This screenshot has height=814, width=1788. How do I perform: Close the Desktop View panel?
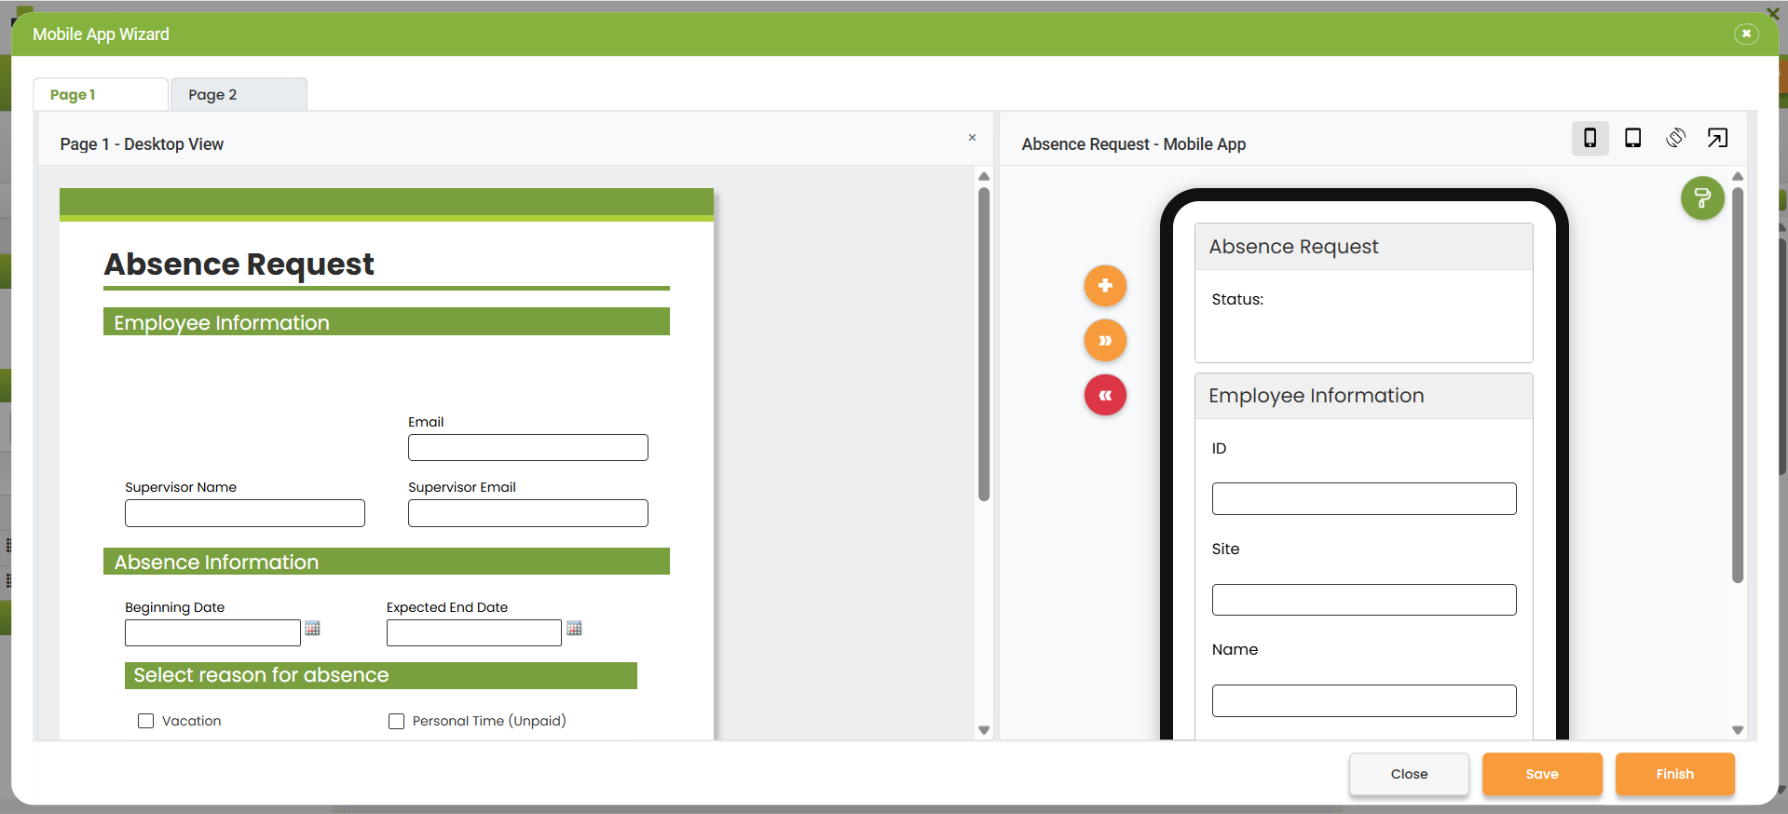[972, 138]
